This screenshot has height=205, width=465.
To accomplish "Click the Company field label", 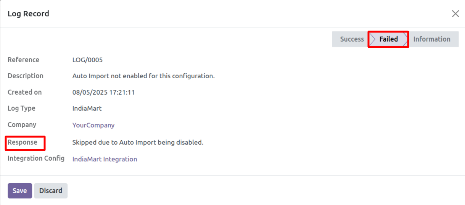I will 22,125.
